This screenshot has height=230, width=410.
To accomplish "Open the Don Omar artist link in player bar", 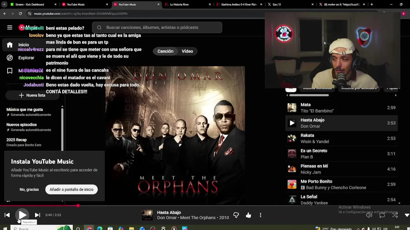I will 167,218.
